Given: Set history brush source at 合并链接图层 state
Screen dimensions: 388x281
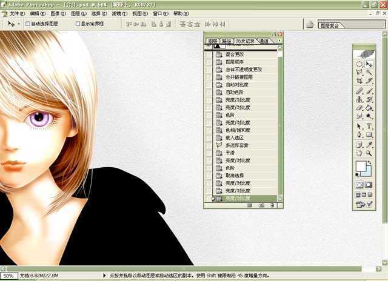Looking at the screenshot, I should [x=209, y=77].
